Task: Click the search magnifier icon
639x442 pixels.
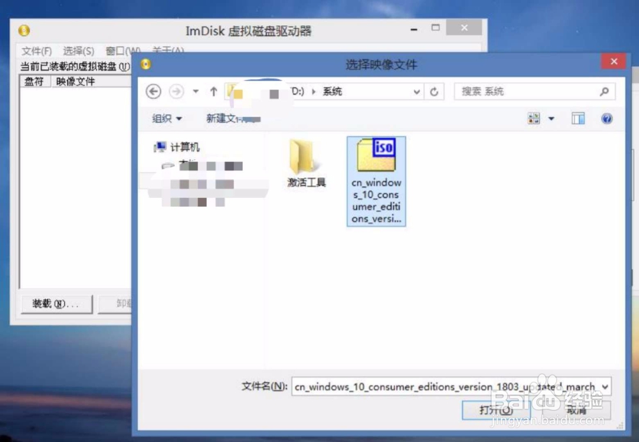Action: pos(604,91)
